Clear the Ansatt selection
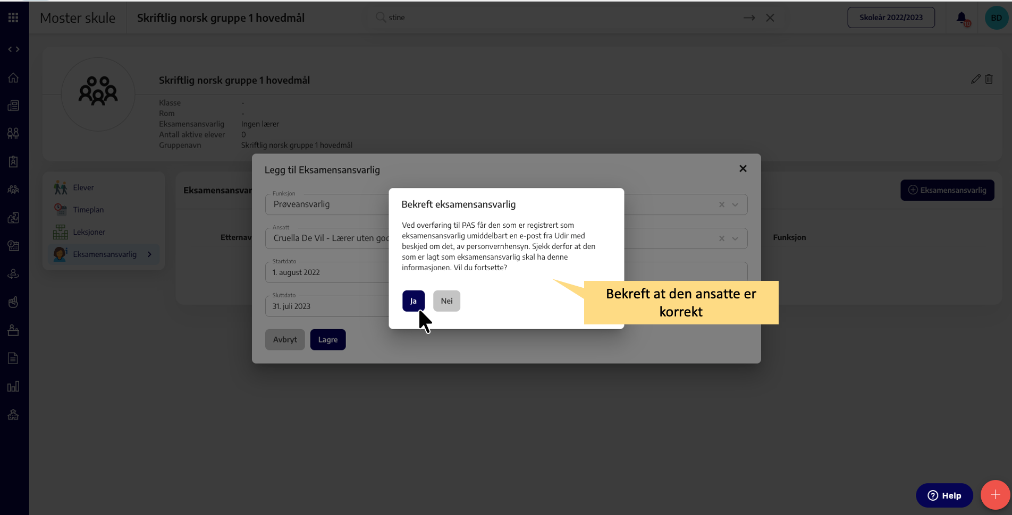The width and height of the screenshot is (1012, 515). click(x=722, y=238)
